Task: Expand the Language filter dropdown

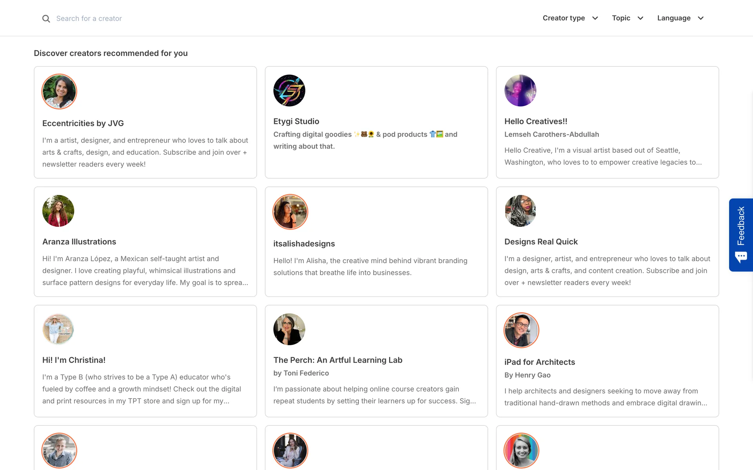Action: tap(680, 18)
